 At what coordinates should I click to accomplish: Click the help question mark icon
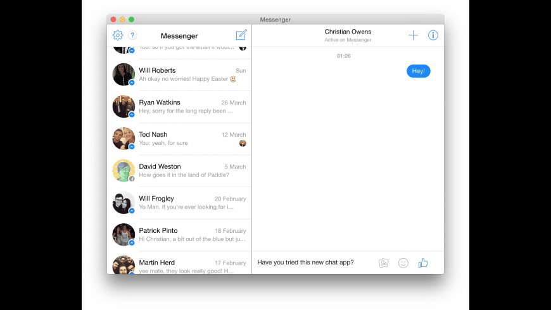(132, 35)
